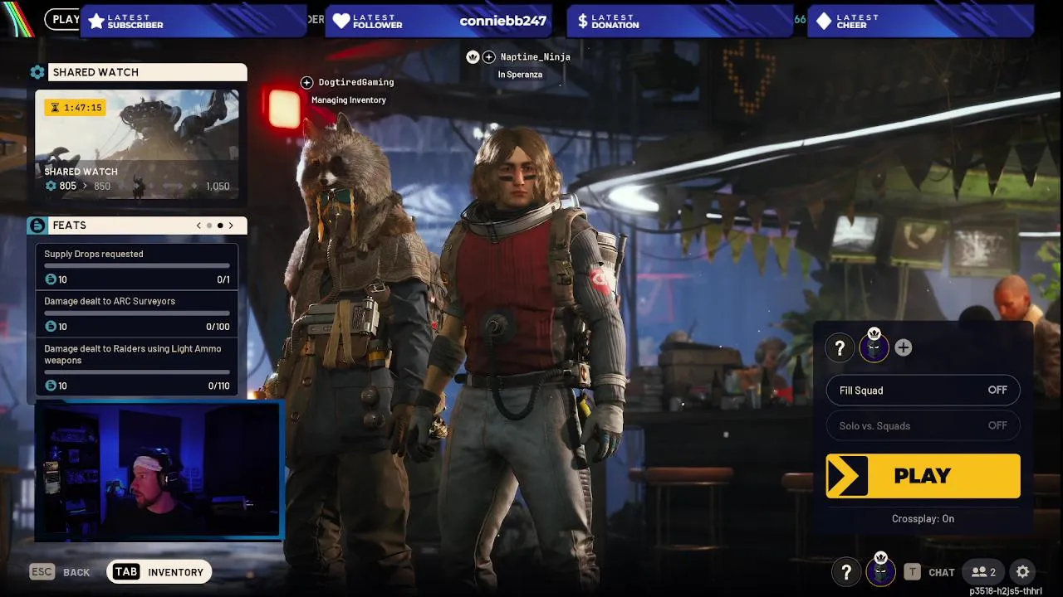The image size is (1063, 597).
Task: Click the plus icon to invite squad member
Action: point(904,348)
